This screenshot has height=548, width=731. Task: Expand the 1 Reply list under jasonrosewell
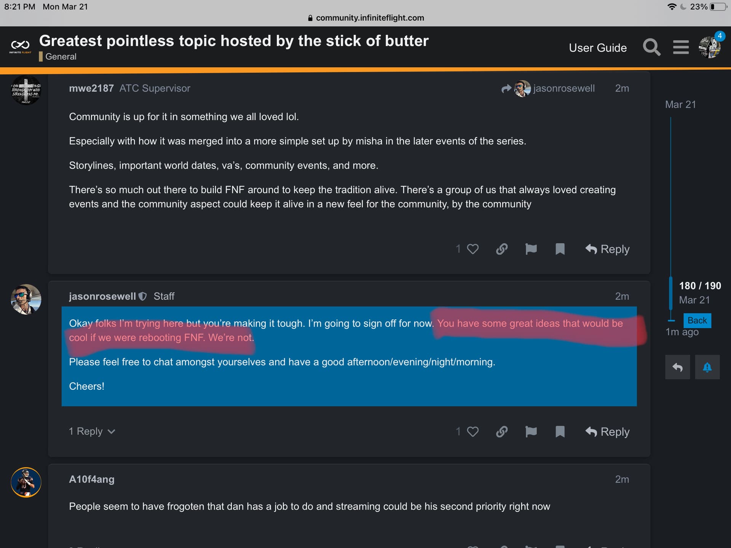pyautogui.click(x=92, y=431)
